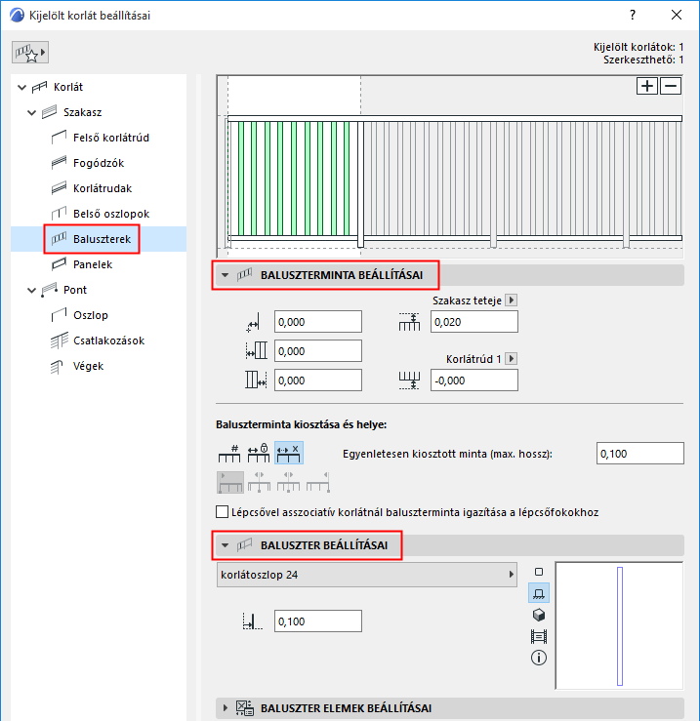
Task: Select Korlátrudak in tree
Action: tap(103, 188)
